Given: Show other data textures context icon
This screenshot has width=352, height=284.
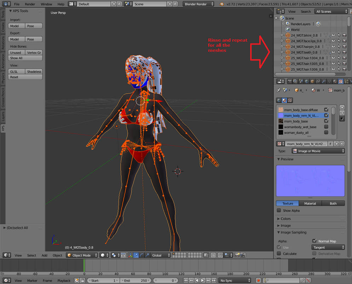Looking at the screenshot, I should click(x=290, y=100).
